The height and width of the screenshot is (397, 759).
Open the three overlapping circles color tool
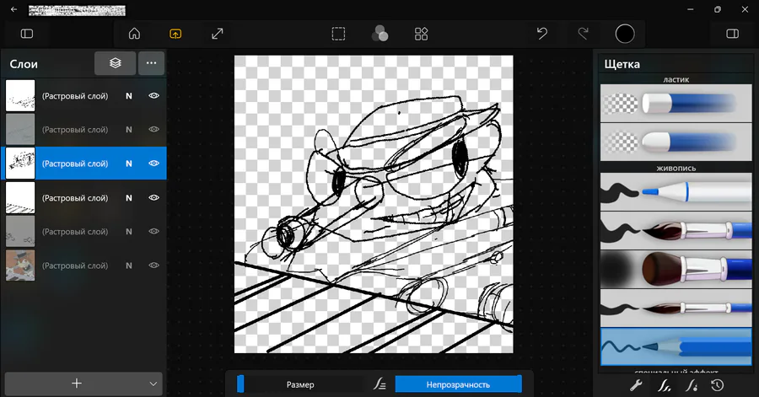(380, 34)
